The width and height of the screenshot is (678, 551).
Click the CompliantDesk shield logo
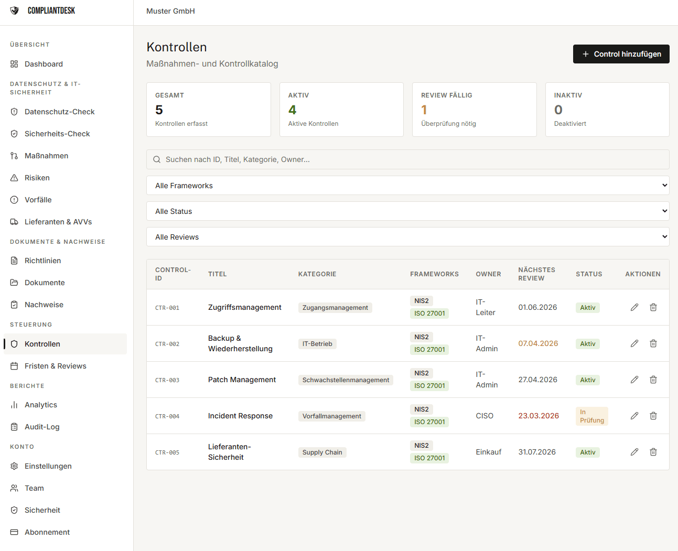(x=15, y=10)
